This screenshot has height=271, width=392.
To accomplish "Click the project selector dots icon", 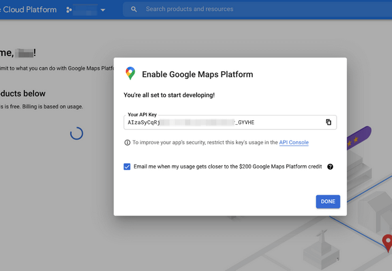I will point(69,10).
